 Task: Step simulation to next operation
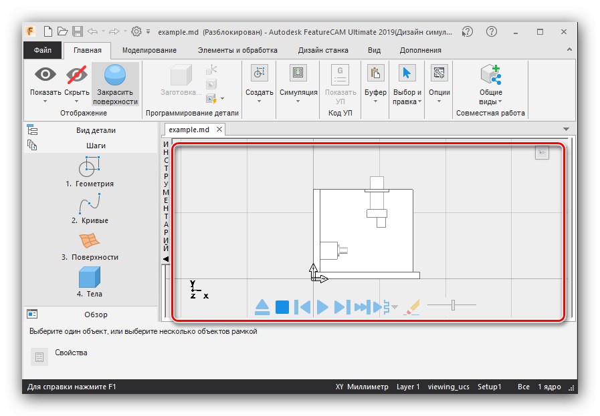click(x=342, y=307)
